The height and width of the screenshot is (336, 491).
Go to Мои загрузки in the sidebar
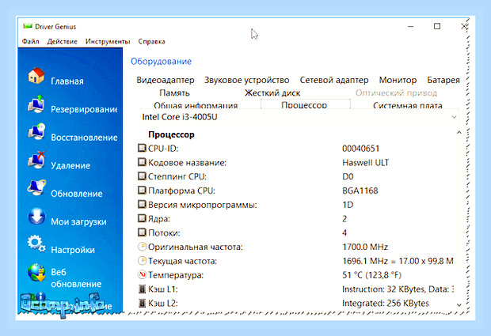pyautogui.click(x=78, y=222)
